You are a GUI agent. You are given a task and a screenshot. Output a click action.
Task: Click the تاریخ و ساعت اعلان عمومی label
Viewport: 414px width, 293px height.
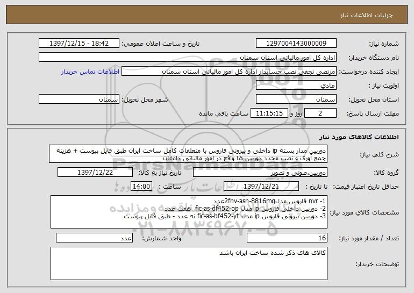tap(161, 44)
